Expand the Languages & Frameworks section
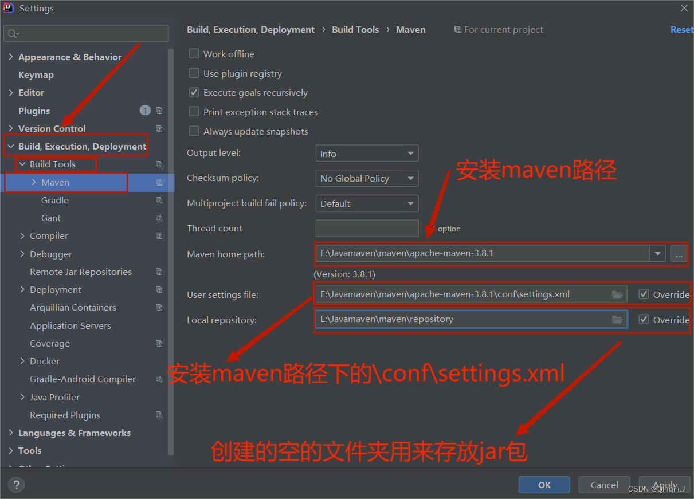694x499 pixels. click(x=11, y=433)
